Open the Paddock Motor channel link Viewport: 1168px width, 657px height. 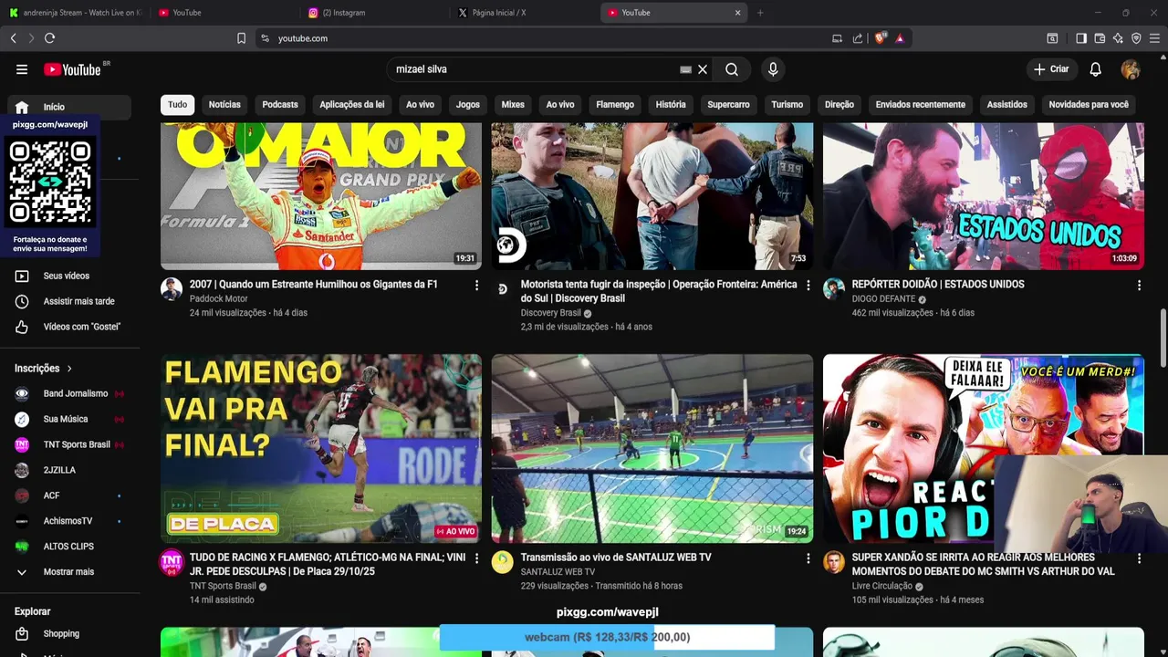pyautogui.click(x=219, y=298)
